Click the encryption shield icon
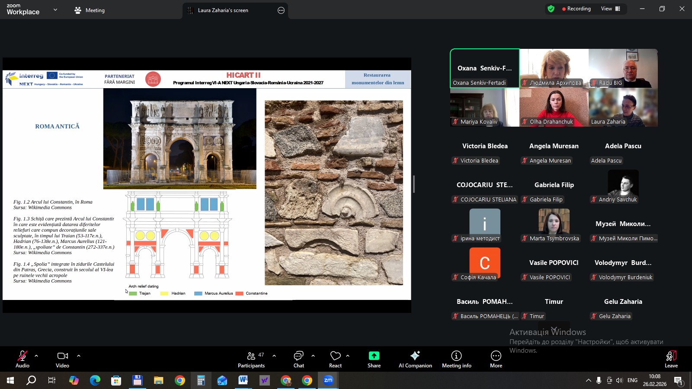Screen dimensions: 692x389 [551, 9]
